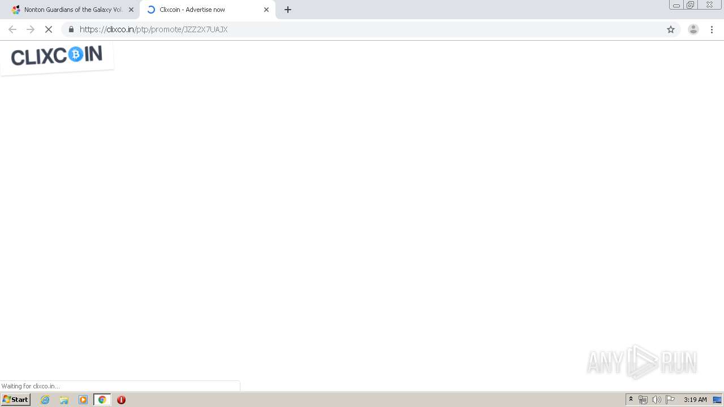
Task: Bookmark this page with the star icon
Action: (x=671, y=29)
